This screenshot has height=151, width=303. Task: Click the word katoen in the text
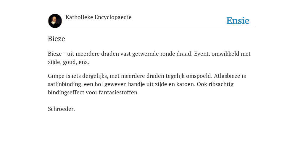click(186, 84)
